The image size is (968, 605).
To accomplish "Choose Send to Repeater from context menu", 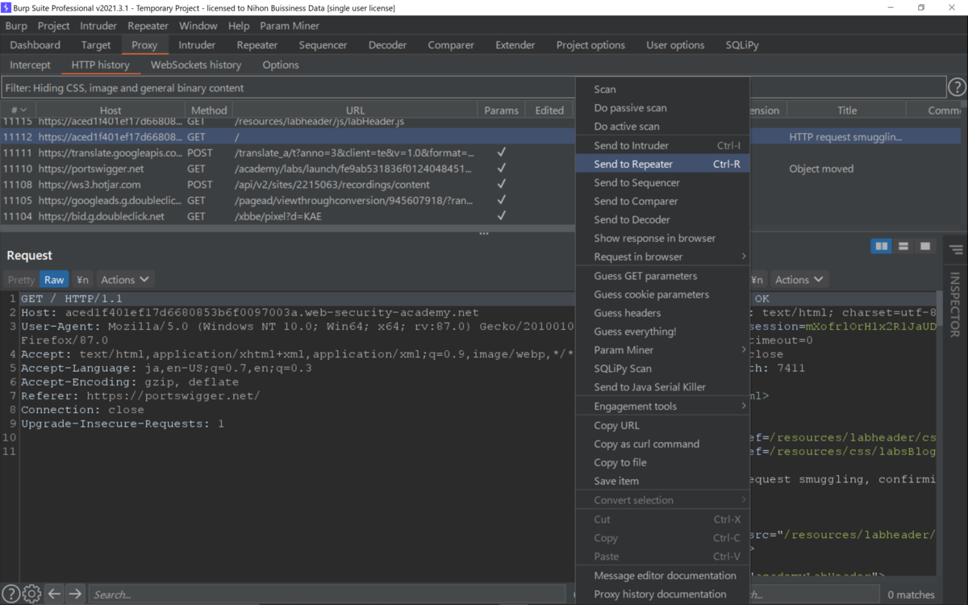I will click(x=663, y=164).
